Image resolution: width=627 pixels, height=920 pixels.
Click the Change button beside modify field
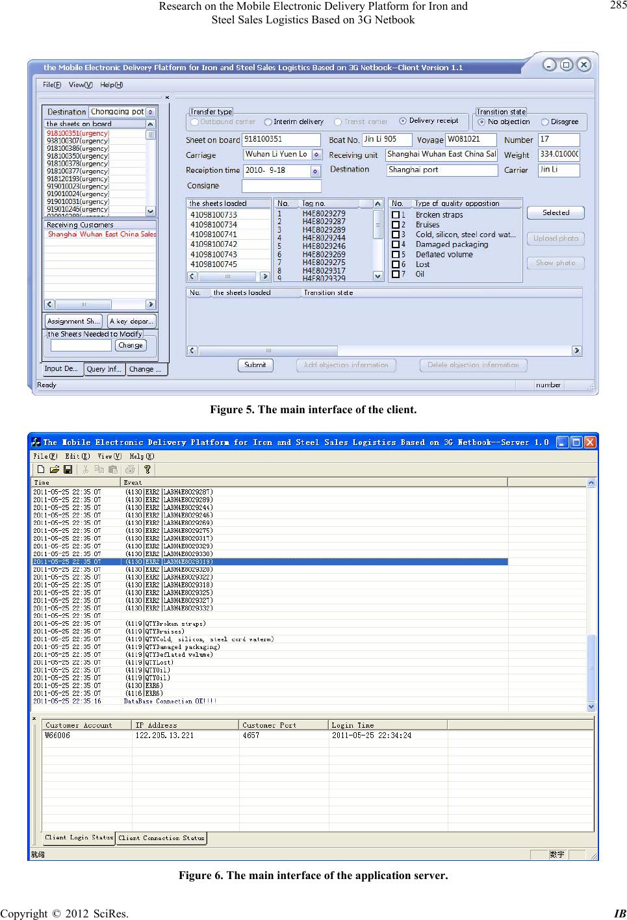(x=131, y=346)
